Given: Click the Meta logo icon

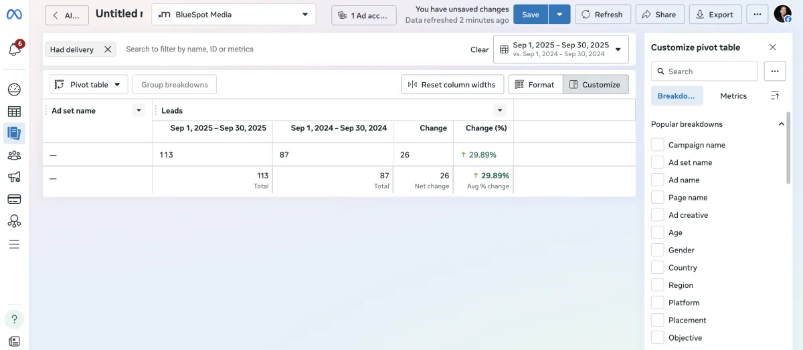Looking at the screenshot, I should point(15,14).
